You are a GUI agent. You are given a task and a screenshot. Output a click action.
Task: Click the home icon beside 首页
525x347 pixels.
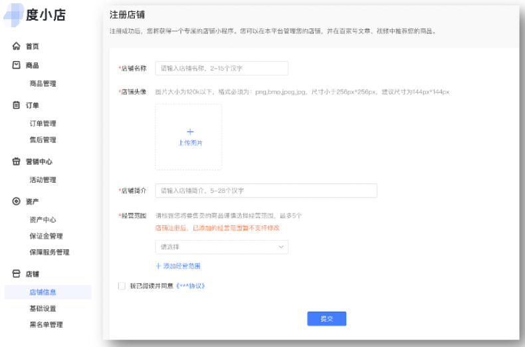(x=17, y=47)
